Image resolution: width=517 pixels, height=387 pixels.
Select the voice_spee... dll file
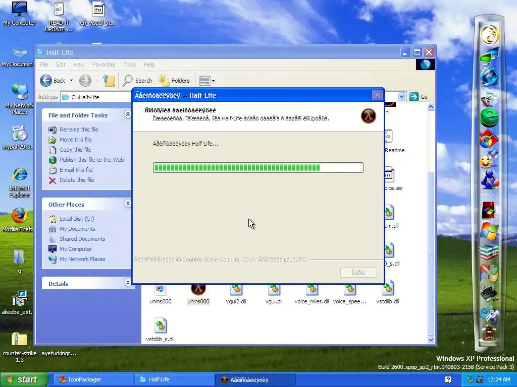point(349,294)
